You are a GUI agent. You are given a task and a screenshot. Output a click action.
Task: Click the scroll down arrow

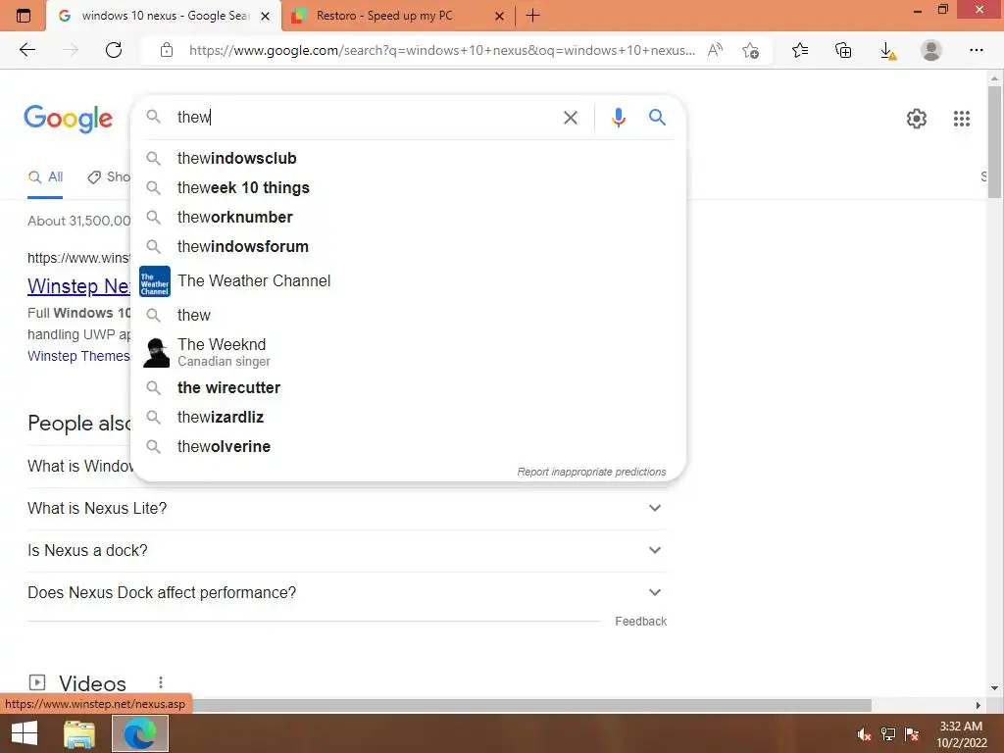coord(994,688)
